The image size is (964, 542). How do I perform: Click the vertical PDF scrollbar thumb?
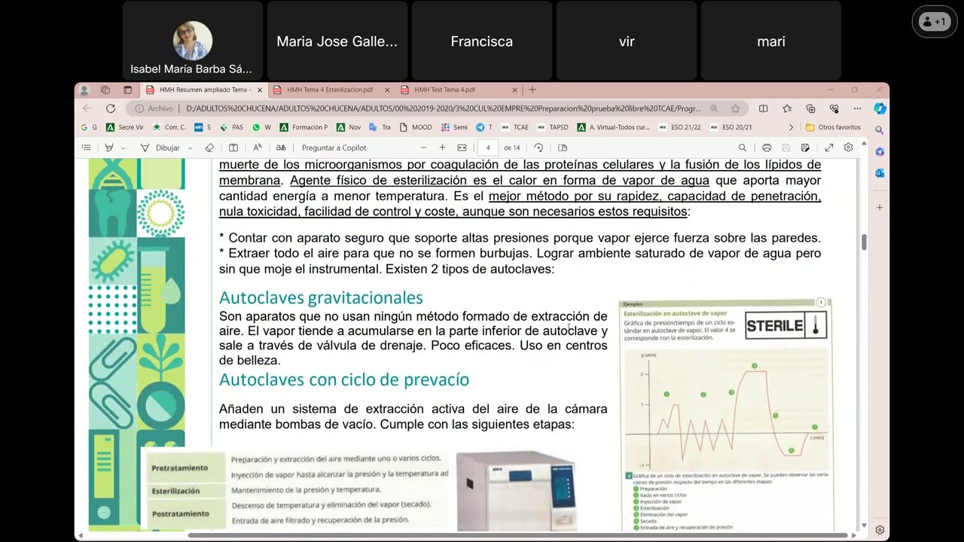tap(864, 242)
